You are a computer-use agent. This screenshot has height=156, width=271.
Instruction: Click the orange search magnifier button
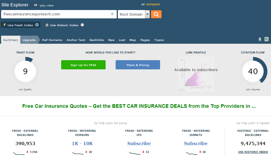coord(156,14)
